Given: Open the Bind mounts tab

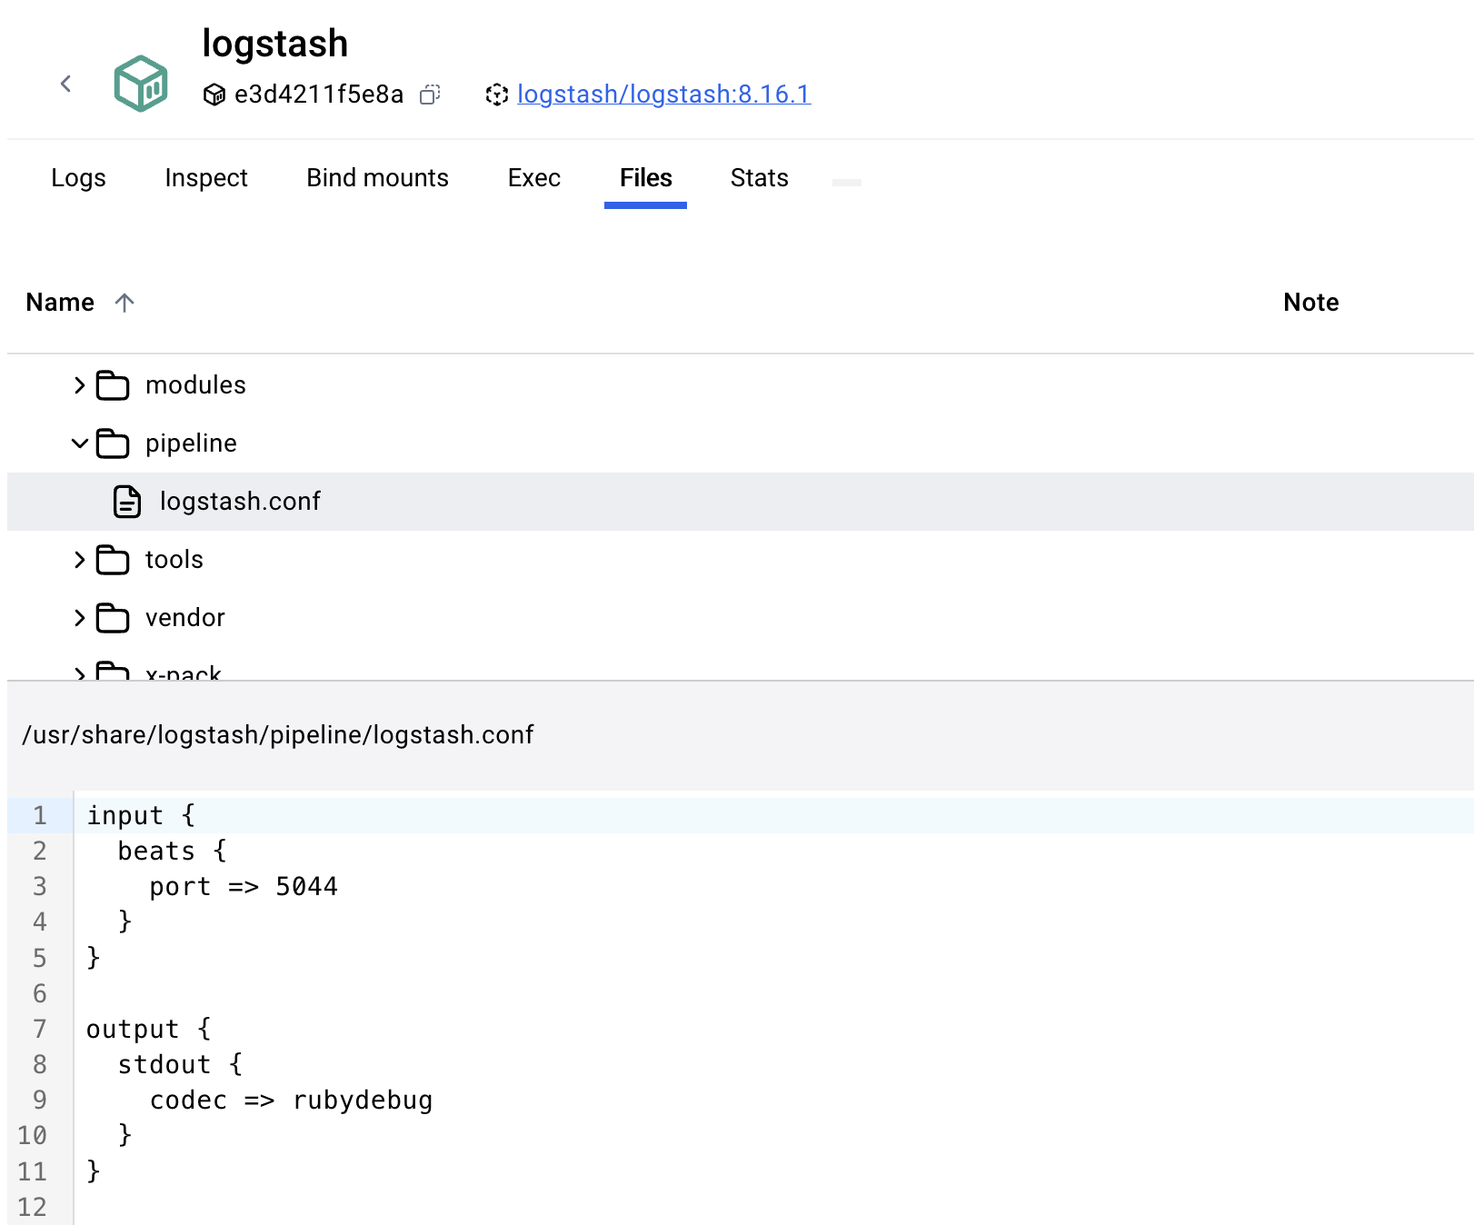Looking at the screenshot, I should click(377, 177).
